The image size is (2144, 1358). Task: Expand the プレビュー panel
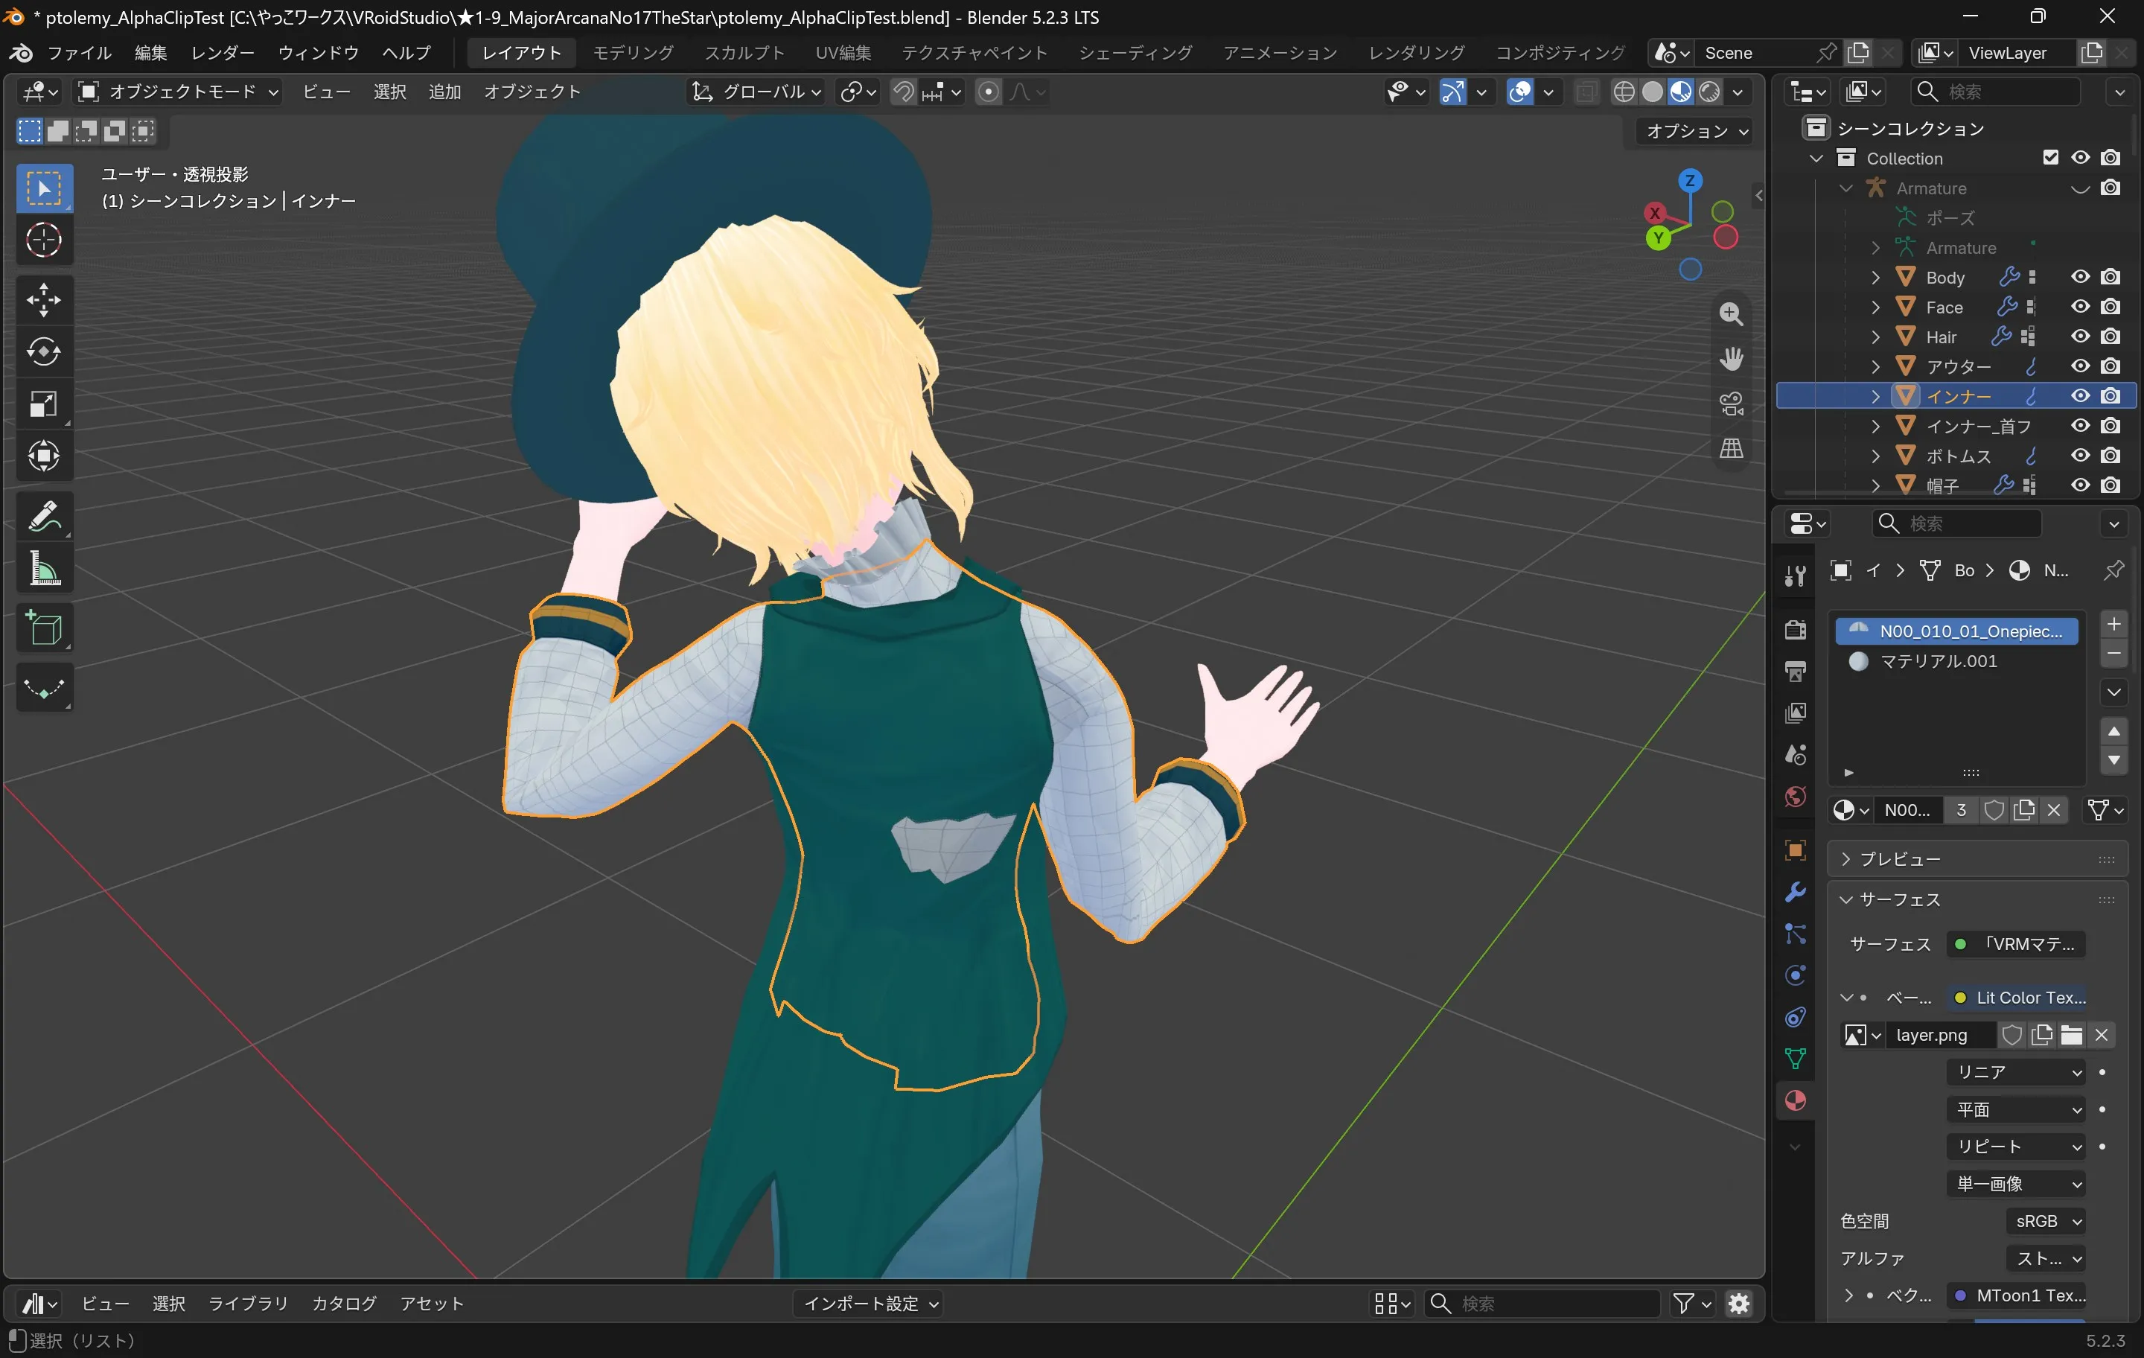pyautogui.click(x=1976, y=859)
